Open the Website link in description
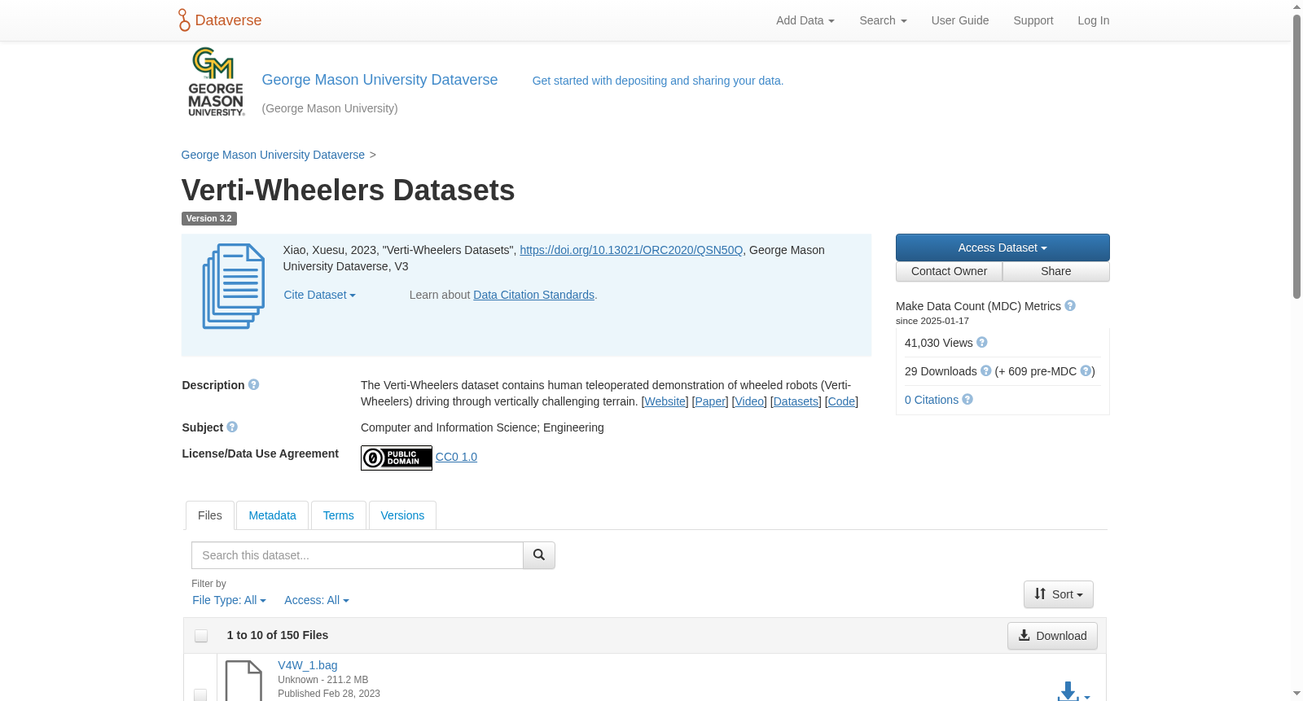 pos(665,401)
